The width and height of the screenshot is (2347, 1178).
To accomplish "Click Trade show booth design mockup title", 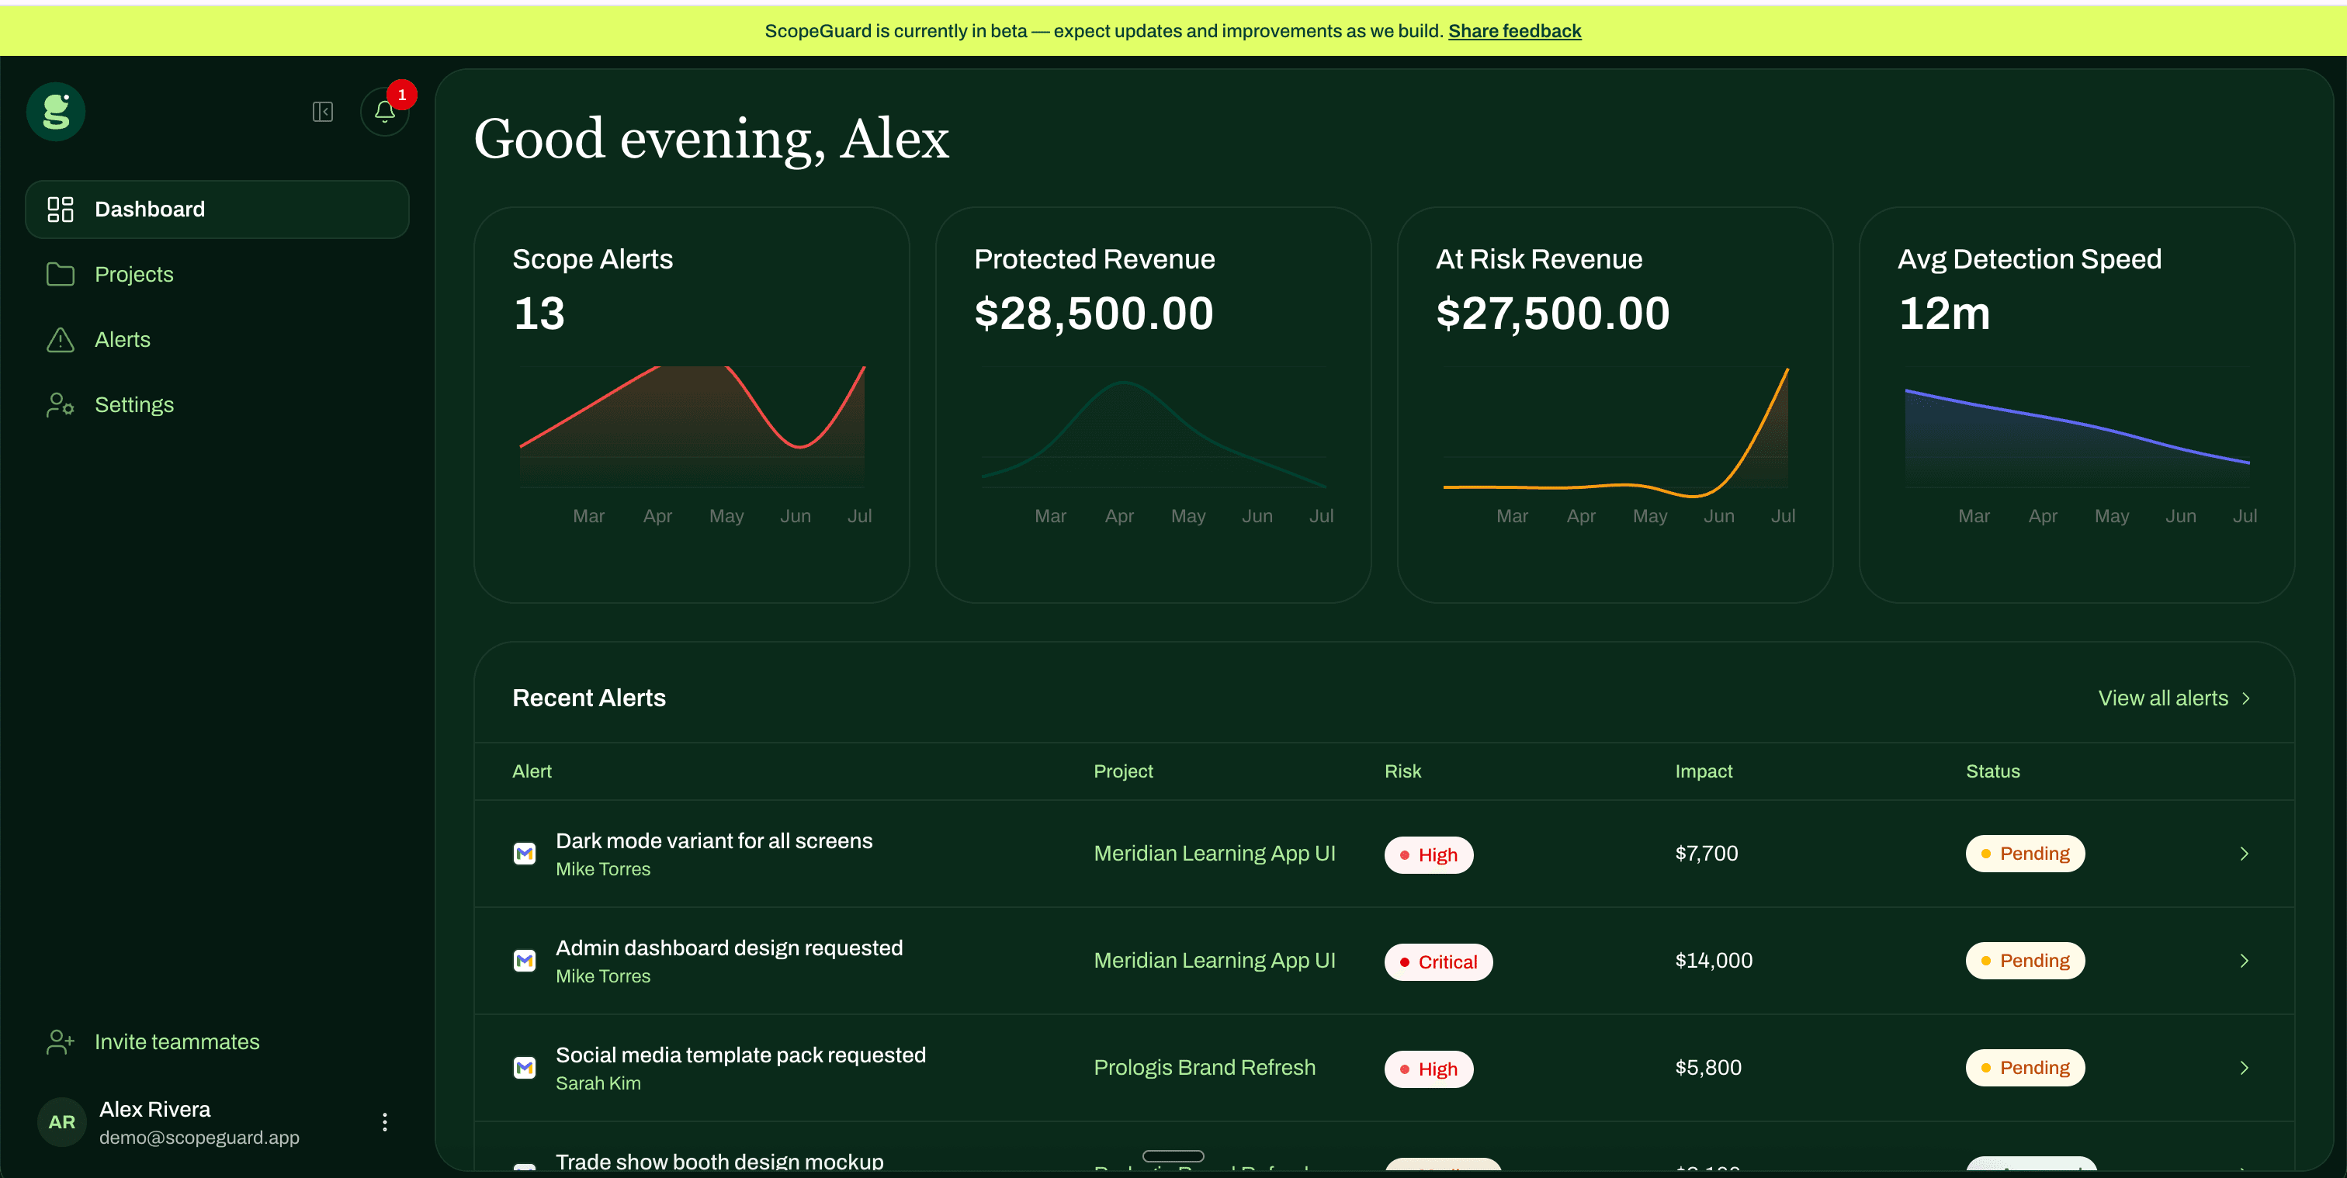I will [719, 1162].
